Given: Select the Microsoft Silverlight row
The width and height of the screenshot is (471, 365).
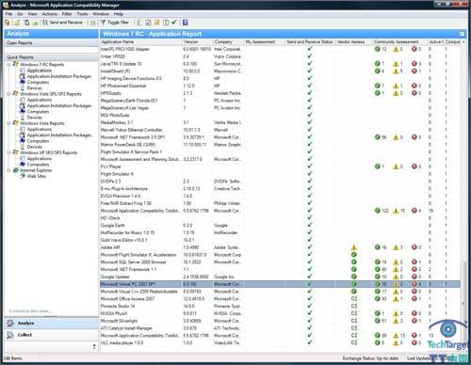Looking at the screenshot, I should coord(280,321).
